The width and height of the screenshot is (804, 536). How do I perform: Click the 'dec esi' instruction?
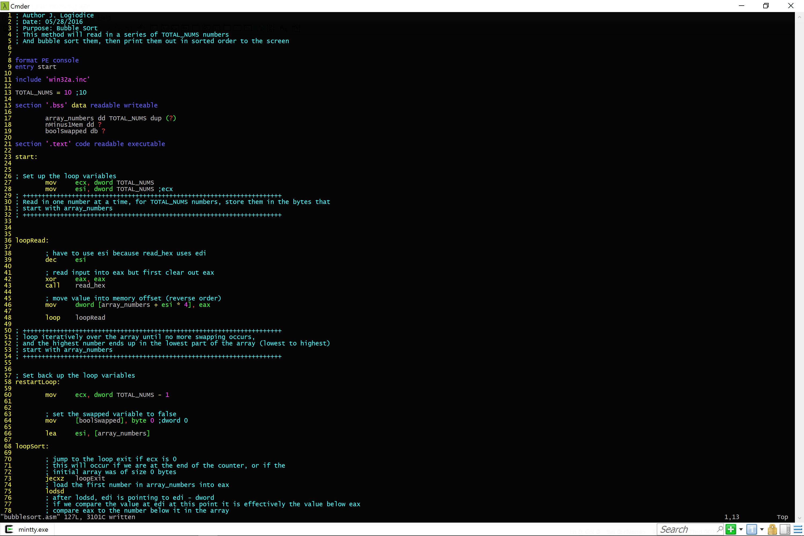(x=66, y=260)
